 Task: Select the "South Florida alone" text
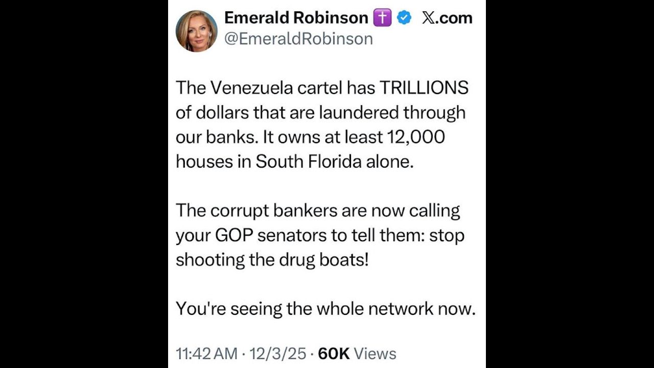click(x=333, y=162)
